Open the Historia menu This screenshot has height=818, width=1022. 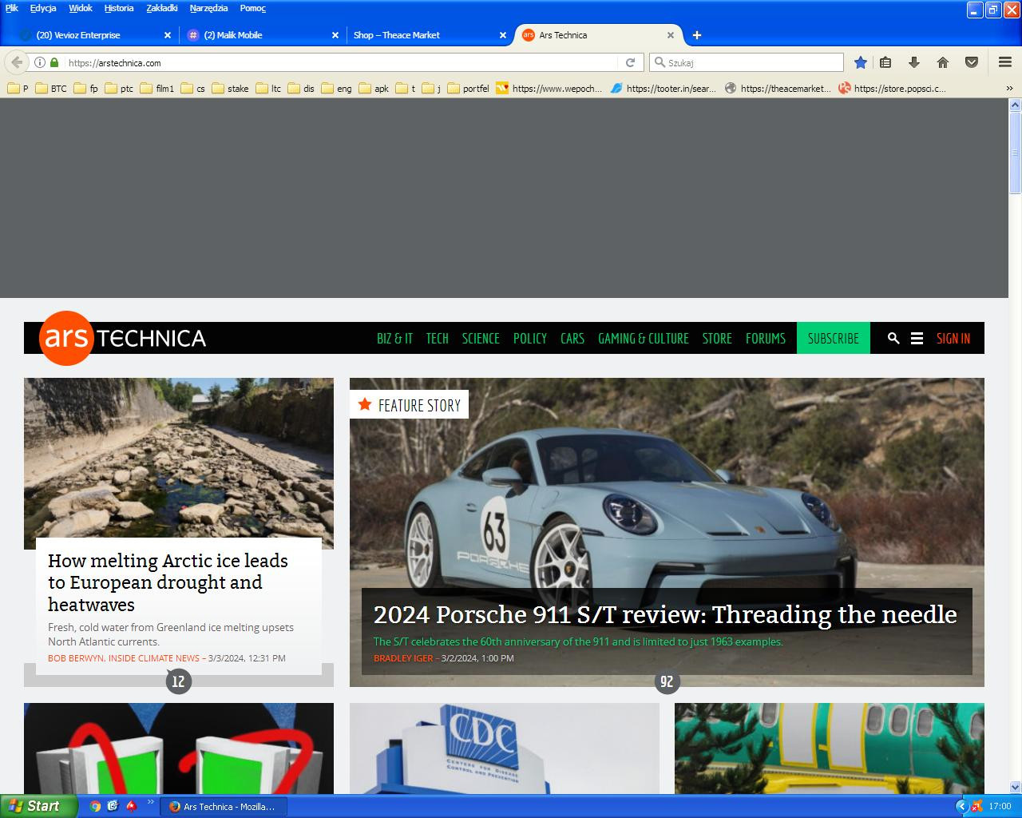tap(119, 8)
